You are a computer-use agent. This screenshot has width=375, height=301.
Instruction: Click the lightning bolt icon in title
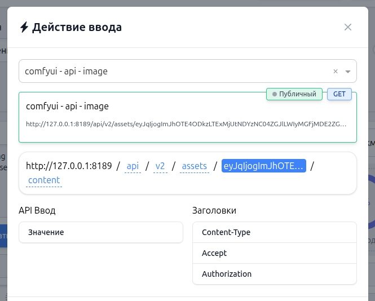click(24, 27)
